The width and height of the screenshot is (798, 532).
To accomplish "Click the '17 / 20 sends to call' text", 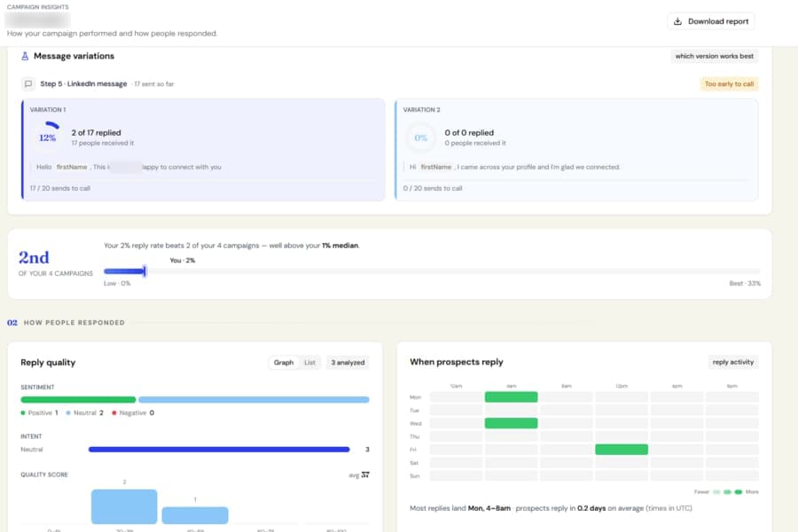I will pyautogui.click(x=60, y=188).
